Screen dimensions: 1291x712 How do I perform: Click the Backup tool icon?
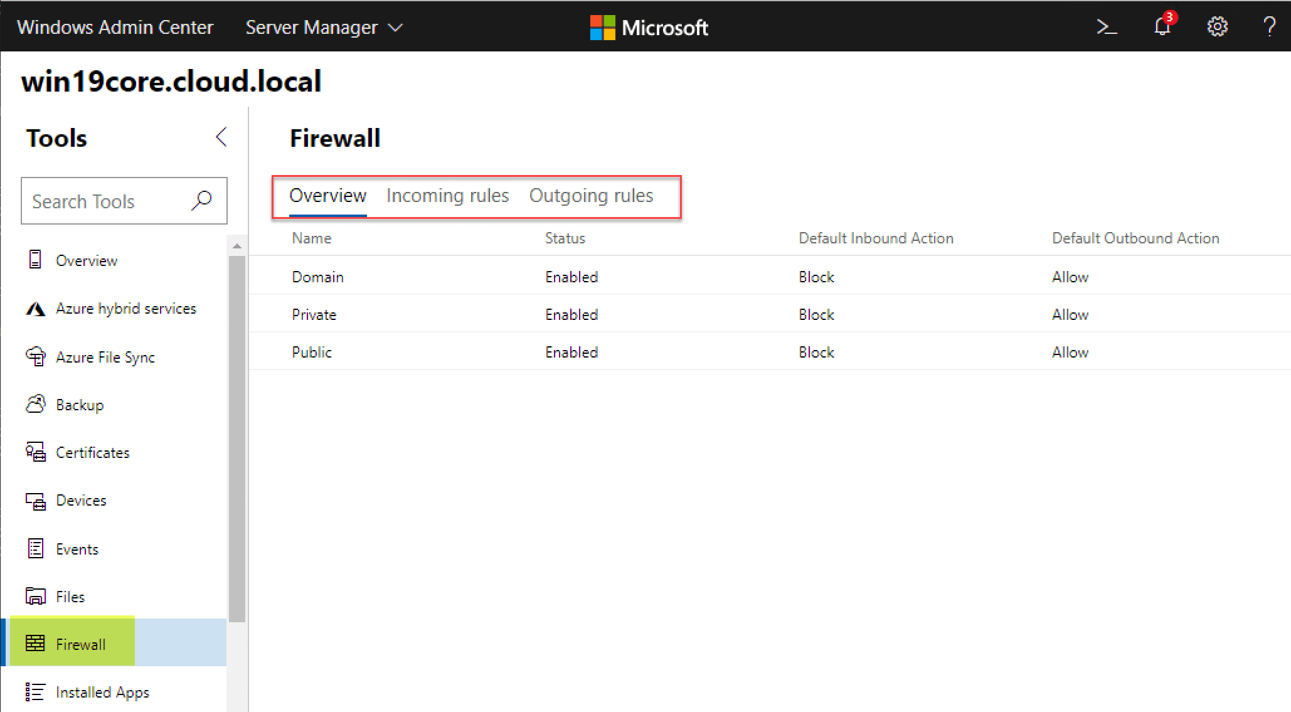[35, 405]
